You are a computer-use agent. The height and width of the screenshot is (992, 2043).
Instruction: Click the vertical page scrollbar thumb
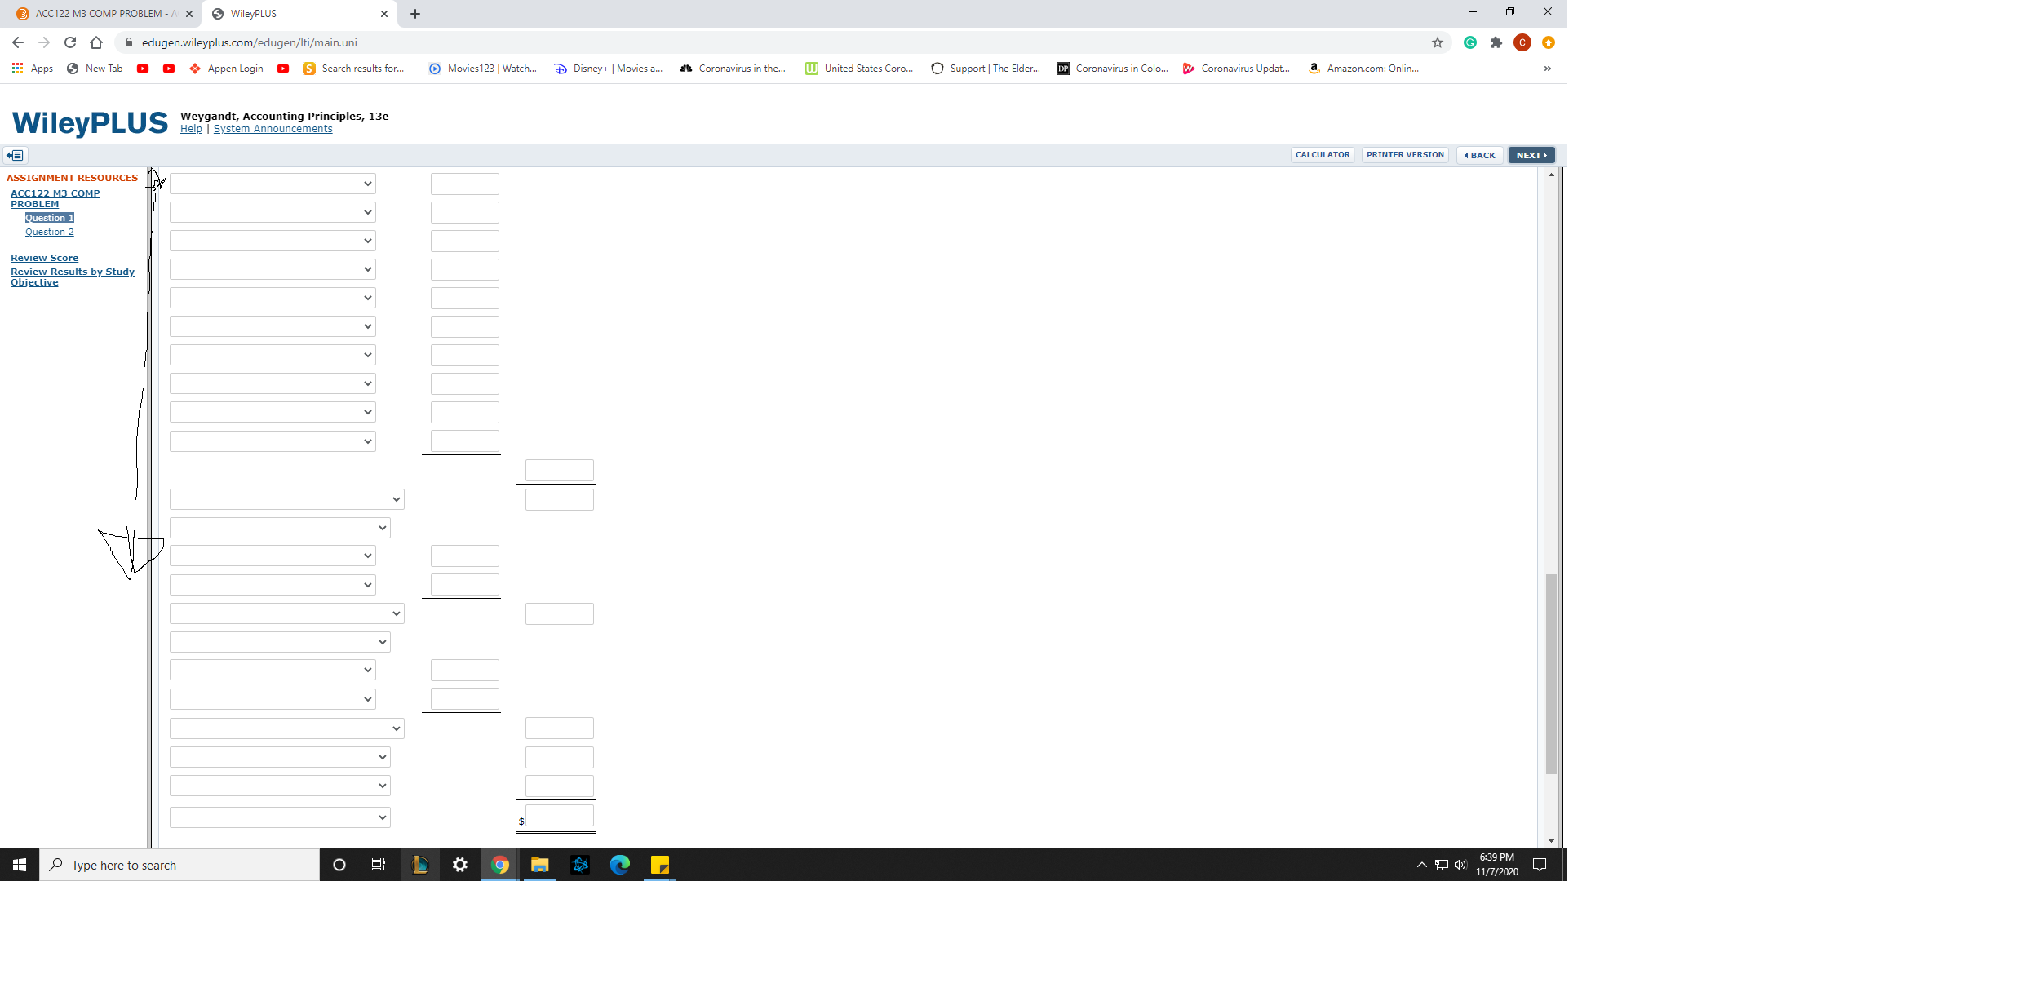pyautogui.click(x=1551, y=673)
